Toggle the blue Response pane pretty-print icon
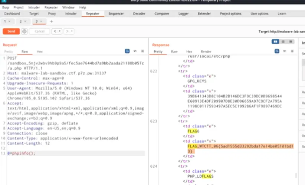 pos(277,51)
